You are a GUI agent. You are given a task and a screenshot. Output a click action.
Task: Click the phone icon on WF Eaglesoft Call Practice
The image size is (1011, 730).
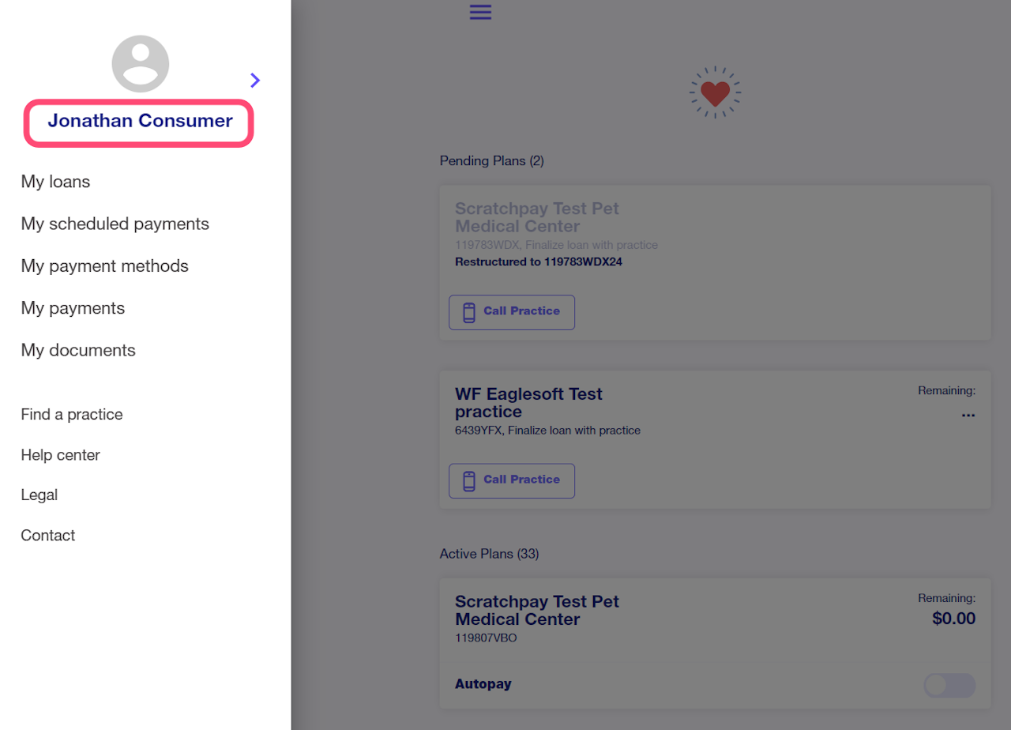click(469, 480)
